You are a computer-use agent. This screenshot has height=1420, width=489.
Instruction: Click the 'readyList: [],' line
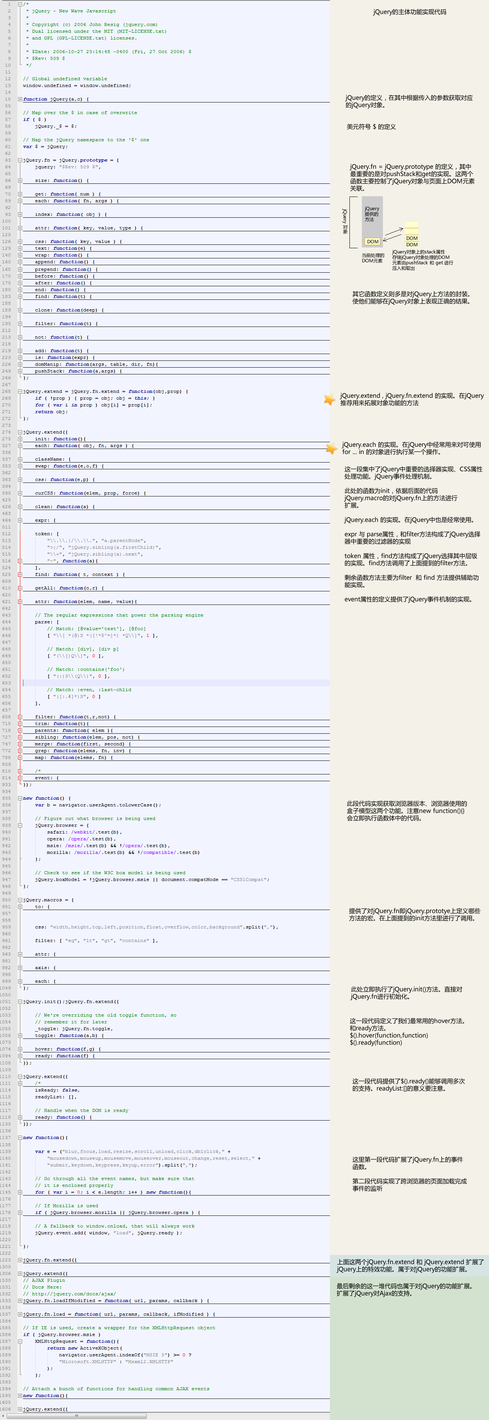(x=56, y=1097)
